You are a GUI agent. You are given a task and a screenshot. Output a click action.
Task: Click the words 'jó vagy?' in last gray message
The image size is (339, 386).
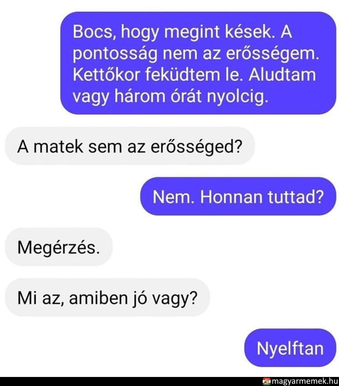coord(165,298)
